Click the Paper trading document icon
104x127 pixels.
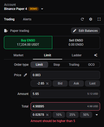[x=6, y=31]
